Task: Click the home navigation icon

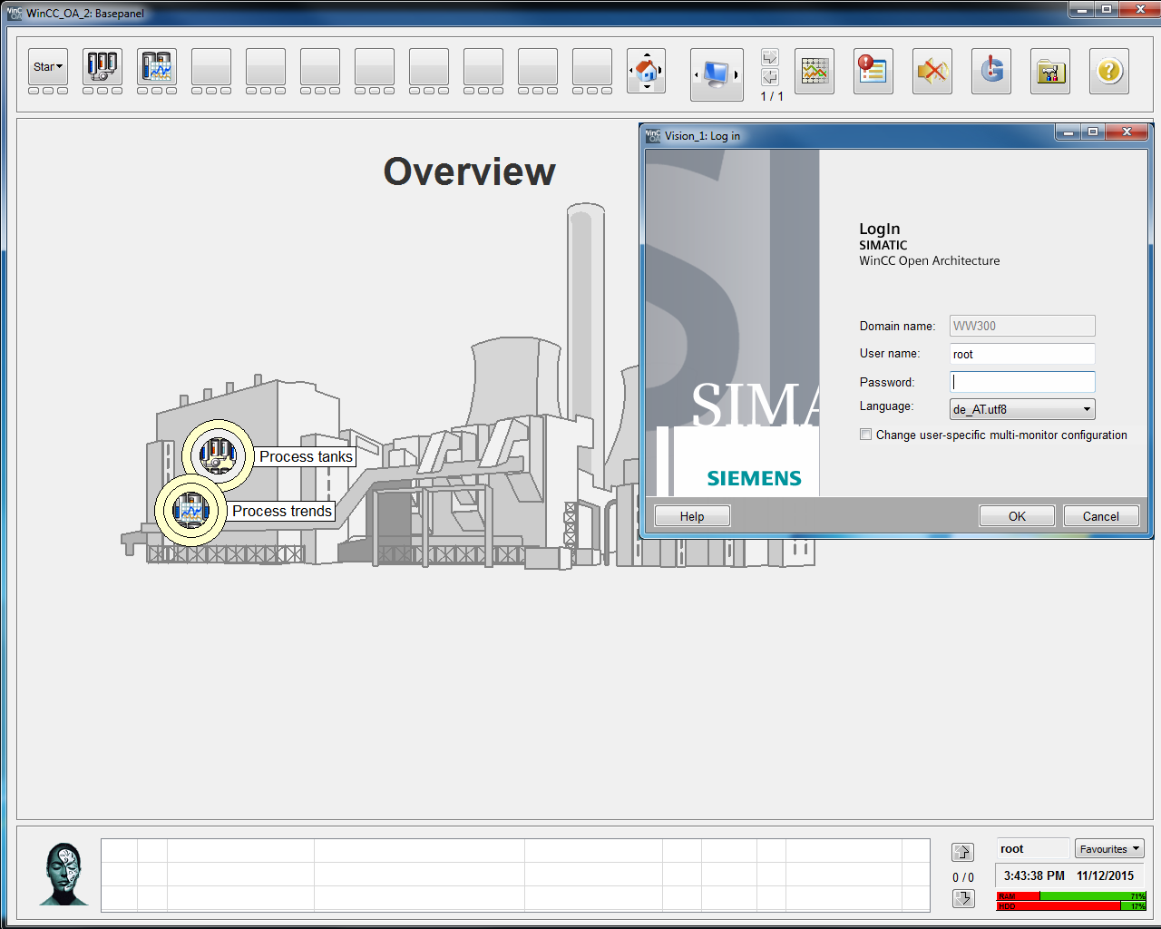Action: pos(647,70)
